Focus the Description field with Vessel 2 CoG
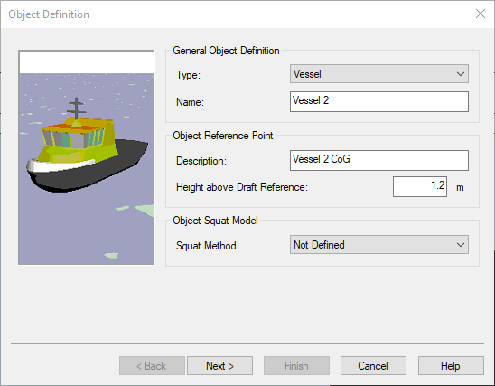This screenshot has height=386, width=495. click(379, 161)
